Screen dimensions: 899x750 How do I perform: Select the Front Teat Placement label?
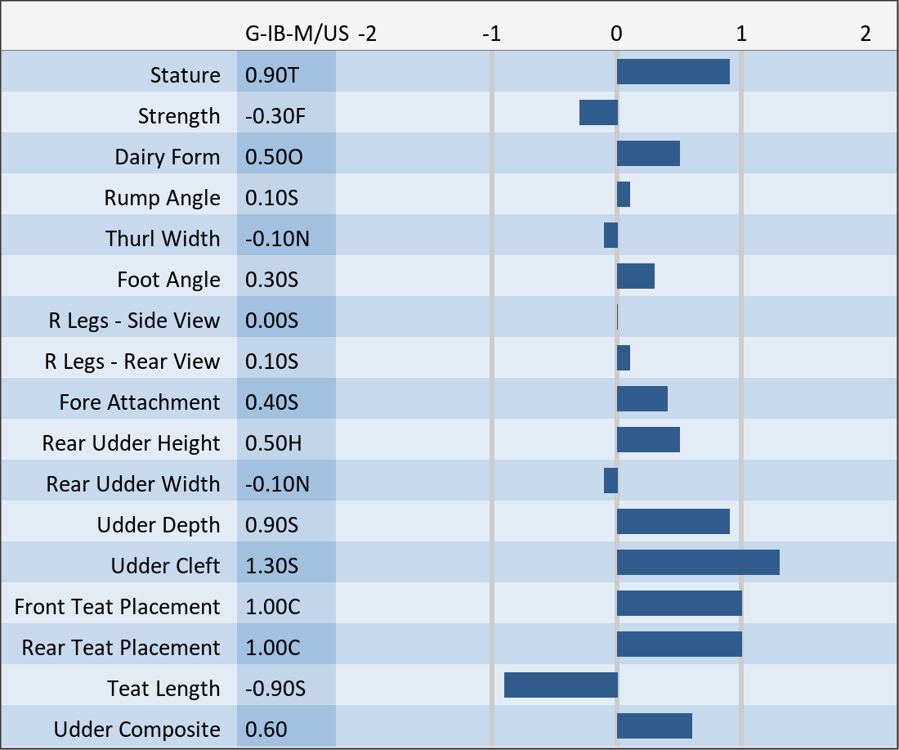[x=117, y=607]
